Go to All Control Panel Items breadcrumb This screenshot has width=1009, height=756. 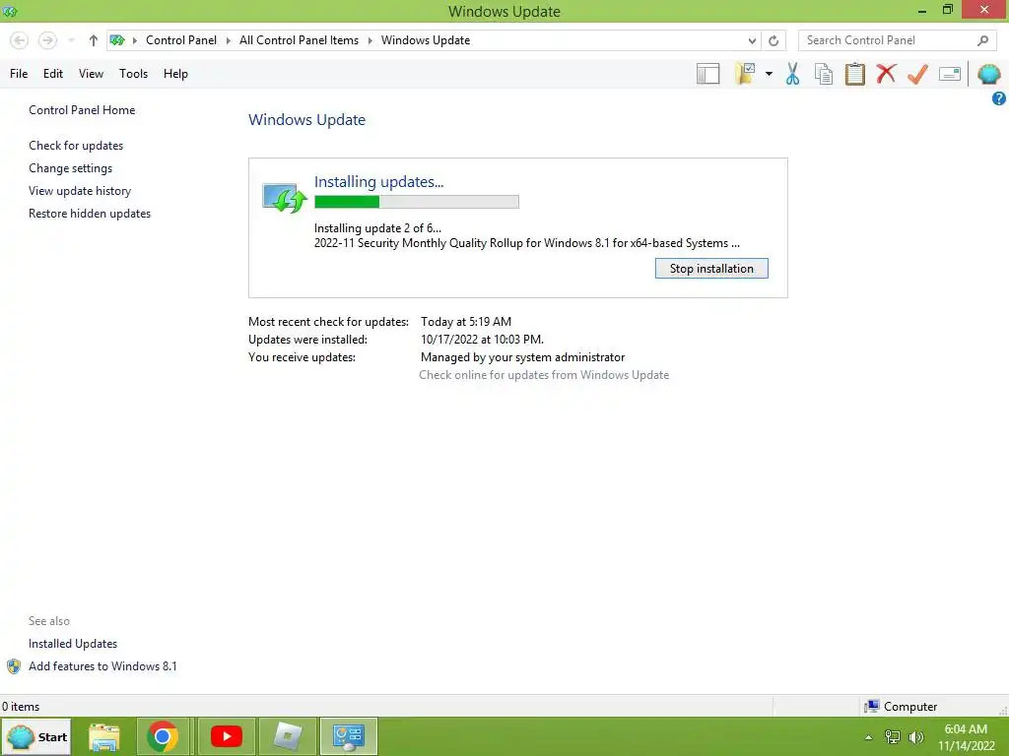[299, 40]
